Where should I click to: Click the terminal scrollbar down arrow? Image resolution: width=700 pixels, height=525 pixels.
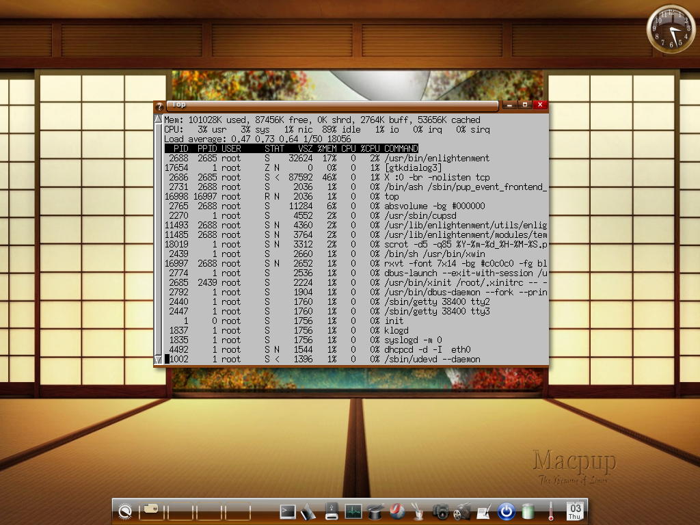pos(158,360)
